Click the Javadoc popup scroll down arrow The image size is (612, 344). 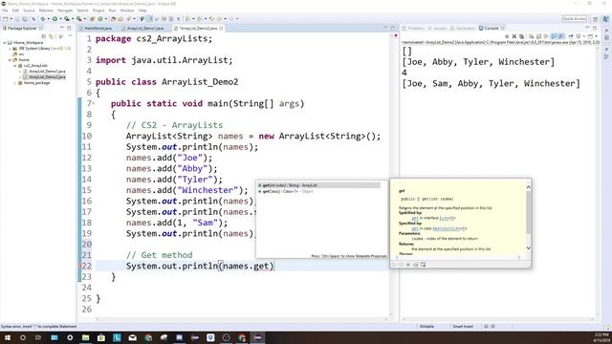pyautogui.click(x=529, y=248)
